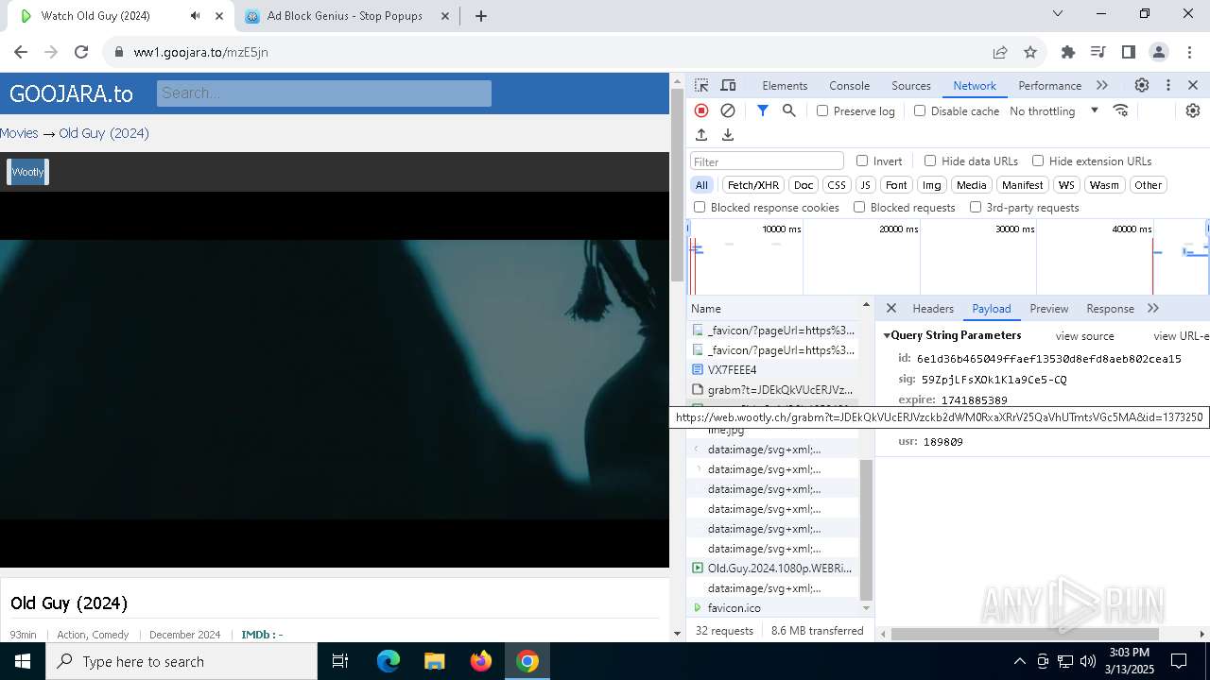
Task: Open Chrome extensions puzzle icon
Action: pyautogui.click(x=1068, y=52)
